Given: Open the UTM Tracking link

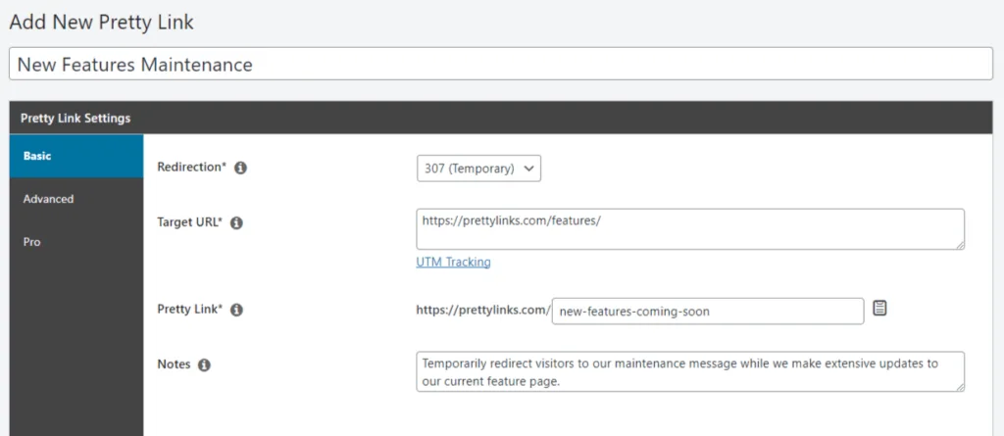Looking at the screenshot, I should (453, 262).
